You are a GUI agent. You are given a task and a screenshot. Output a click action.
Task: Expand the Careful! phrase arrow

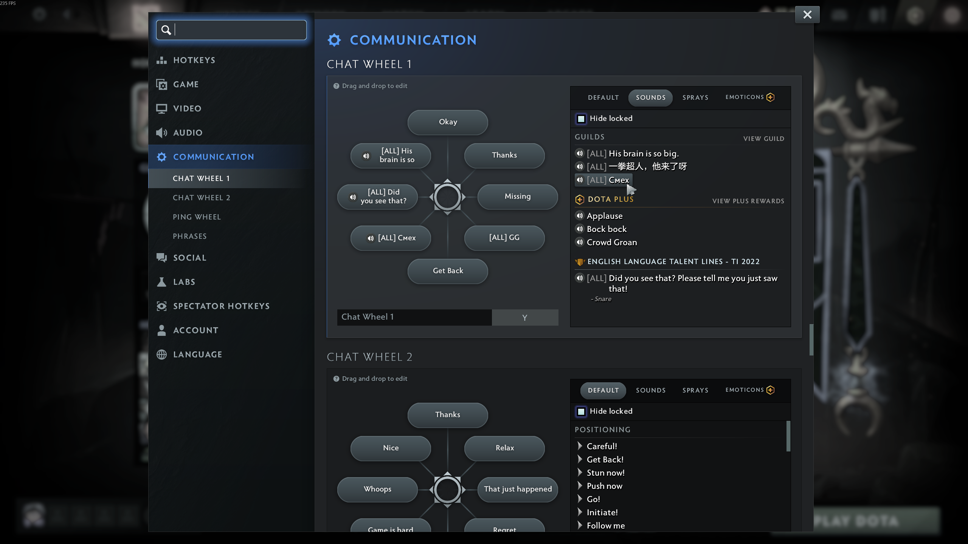coord(580,446)
